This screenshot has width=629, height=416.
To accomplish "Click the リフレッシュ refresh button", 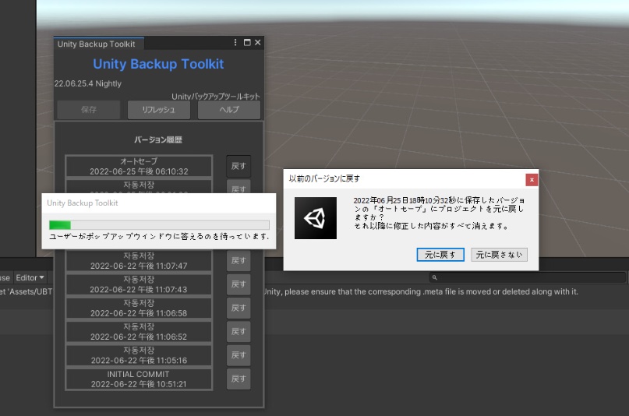I will point(159,109).
